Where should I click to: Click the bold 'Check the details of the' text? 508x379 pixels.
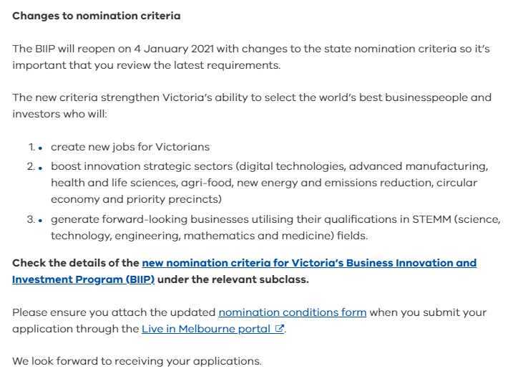[x=76, y=264]
